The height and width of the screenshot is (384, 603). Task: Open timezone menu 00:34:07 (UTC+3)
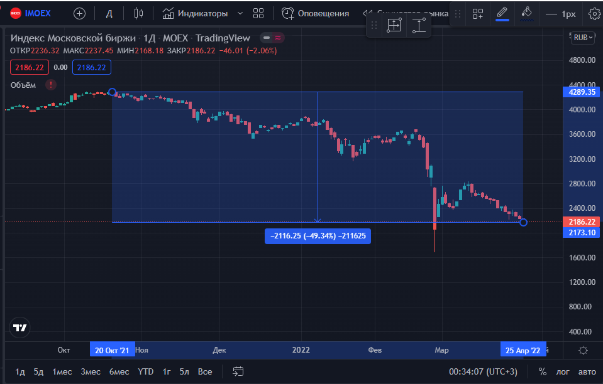coord(483,371)
